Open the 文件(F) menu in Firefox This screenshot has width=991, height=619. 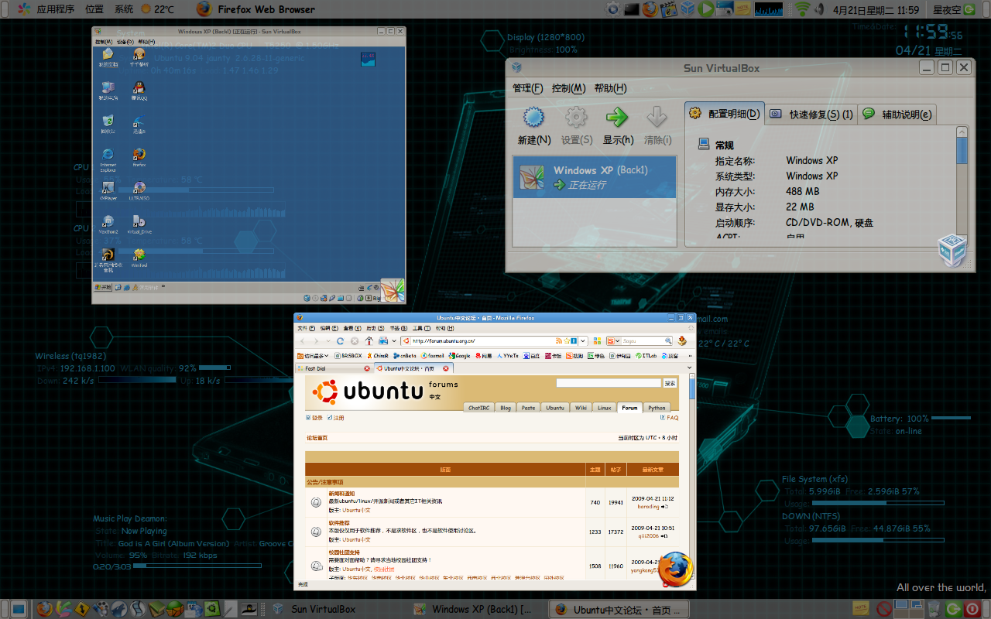pos(306,328)
